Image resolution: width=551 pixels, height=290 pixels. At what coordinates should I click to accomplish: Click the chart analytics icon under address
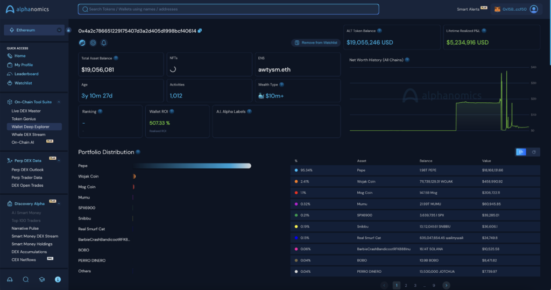(82, 43)
